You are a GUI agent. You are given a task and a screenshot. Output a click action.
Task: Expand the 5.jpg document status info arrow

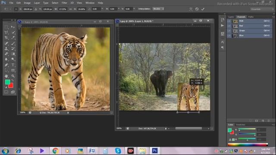coord(166,129)
